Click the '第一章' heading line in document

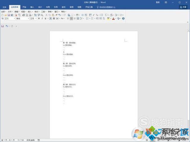[x=69, y=43]
